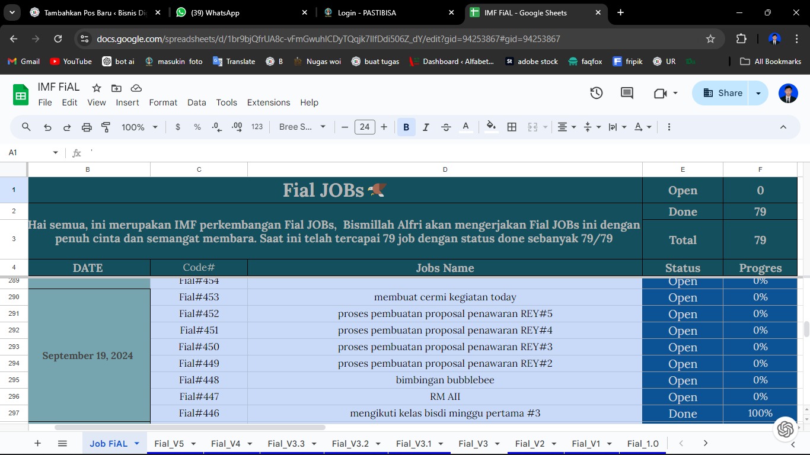Click the undo arrow
810x455 pixels.
tap(47, 127)
